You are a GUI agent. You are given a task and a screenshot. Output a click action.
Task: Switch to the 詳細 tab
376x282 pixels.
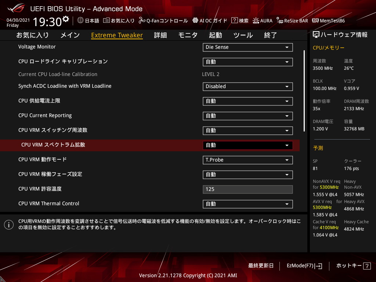point(160,35)
